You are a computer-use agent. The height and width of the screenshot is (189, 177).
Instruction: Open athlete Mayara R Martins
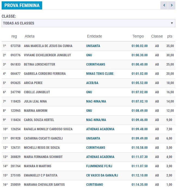pos(38,166)
